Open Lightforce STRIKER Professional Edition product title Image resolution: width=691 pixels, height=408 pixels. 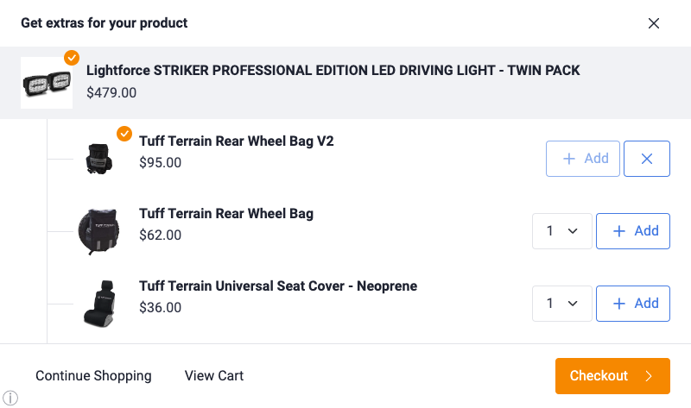333,71
